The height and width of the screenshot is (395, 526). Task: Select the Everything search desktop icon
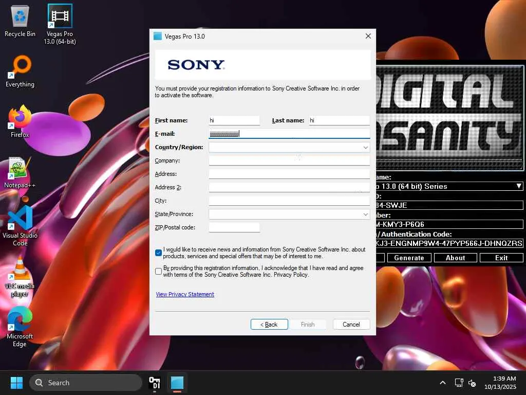[20, 71]
